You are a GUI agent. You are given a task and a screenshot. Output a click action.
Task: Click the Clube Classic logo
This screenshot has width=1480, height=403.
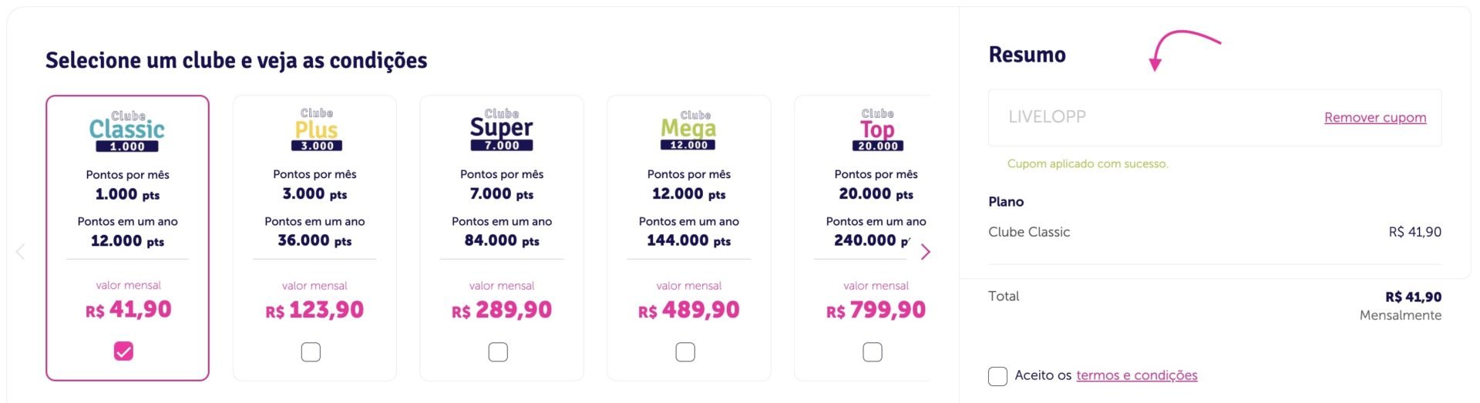click(x=127, y=132)
